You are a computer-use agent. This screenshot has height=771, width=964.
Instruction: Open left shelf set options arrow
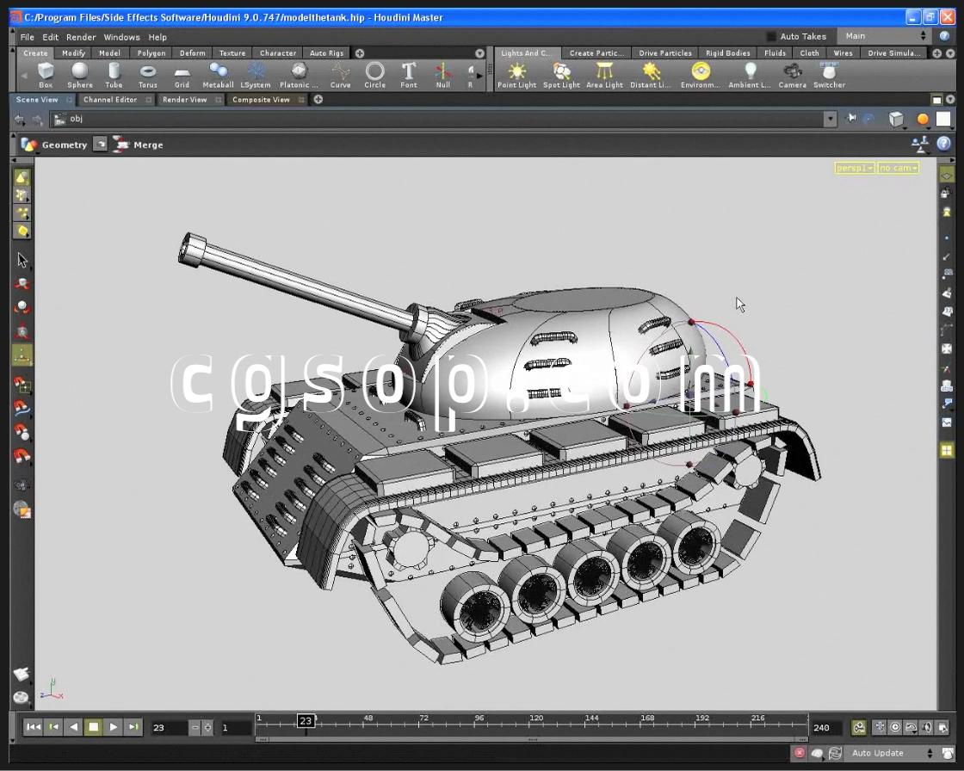coord(479,53)
